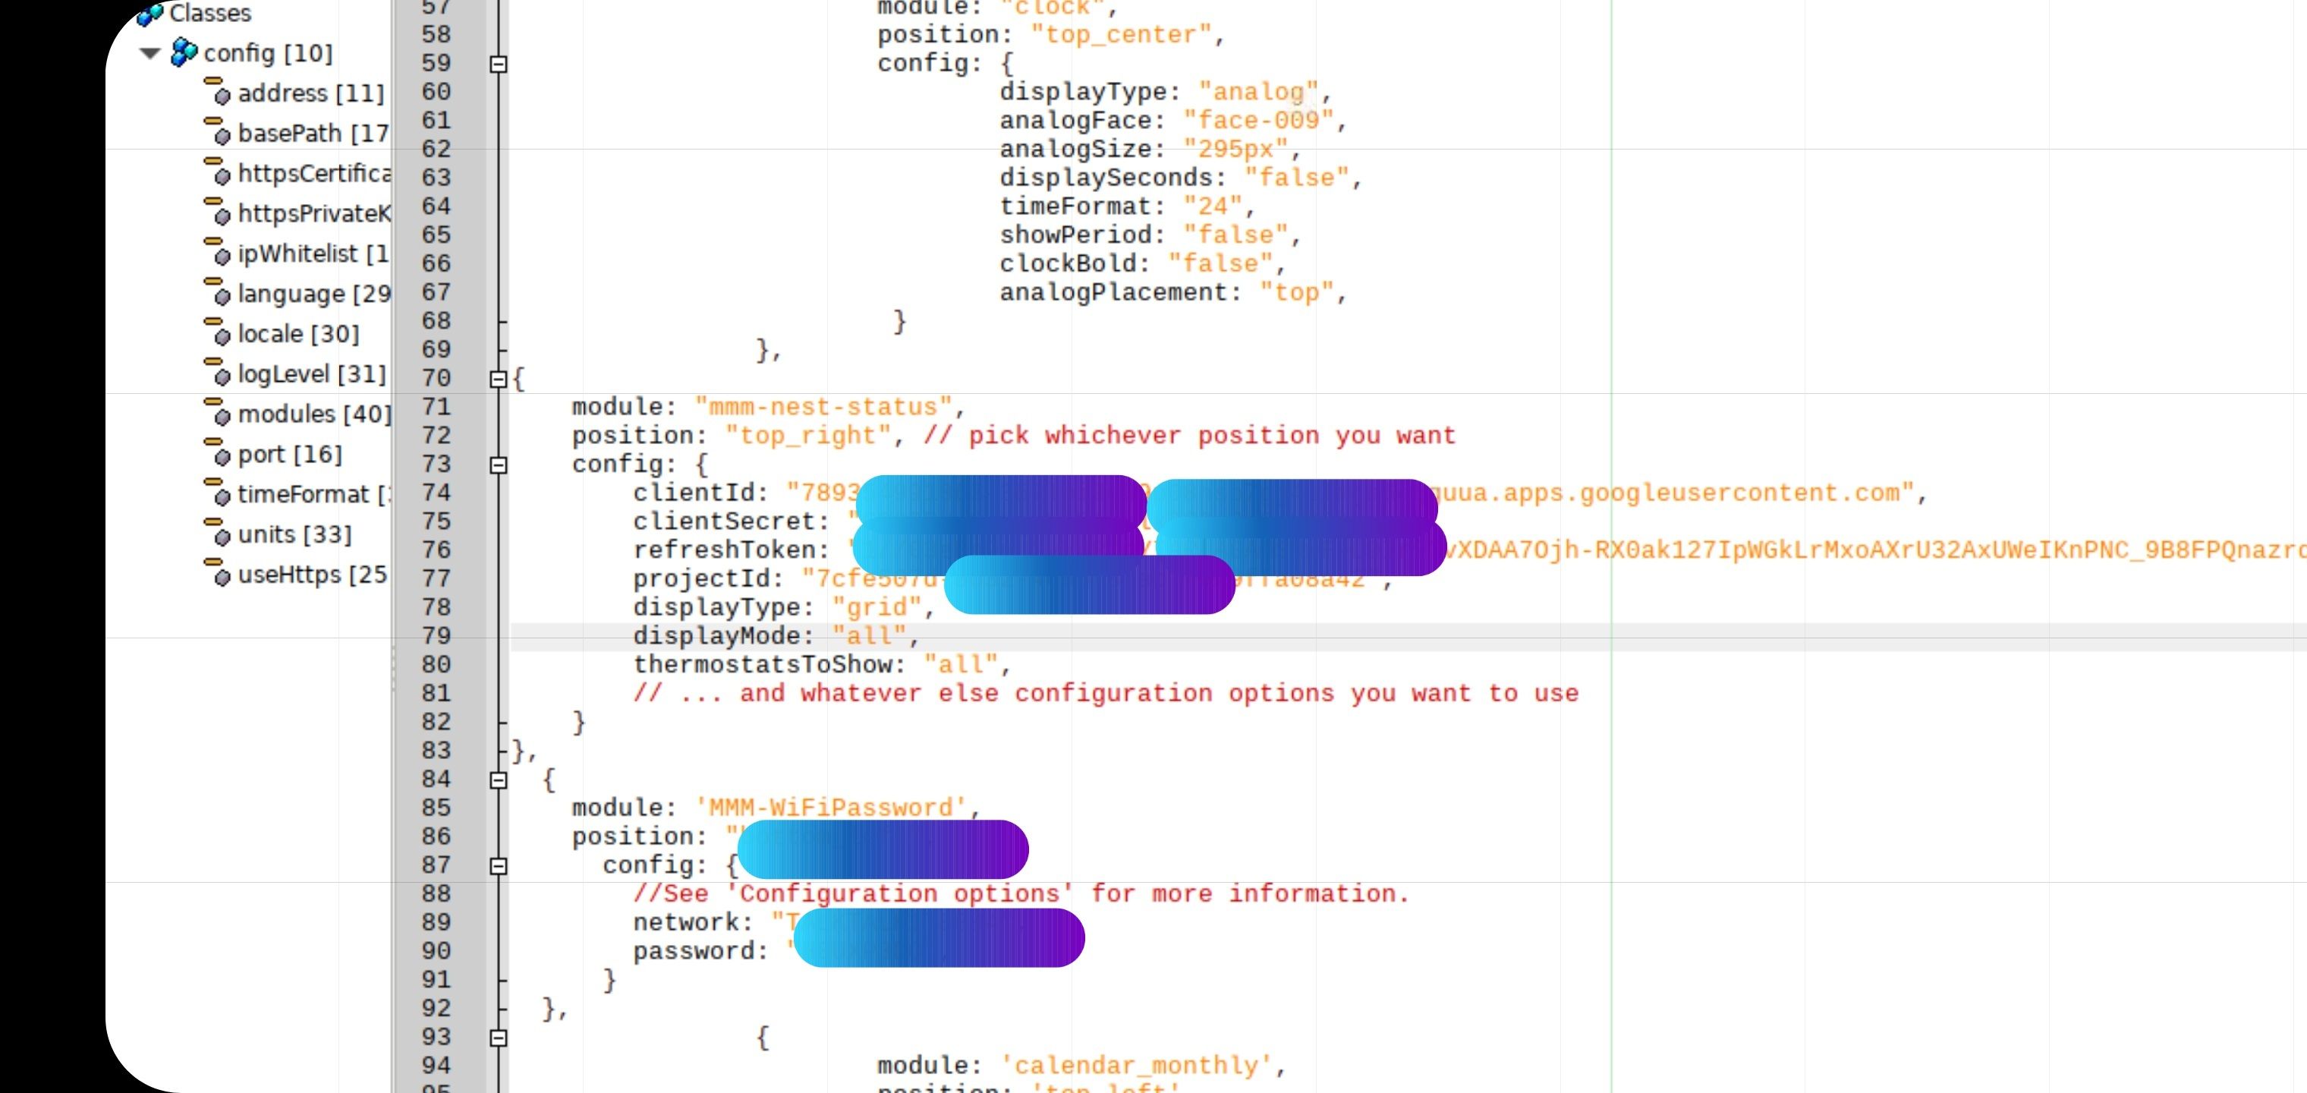Click line number 79 in margin

[436, 636]
